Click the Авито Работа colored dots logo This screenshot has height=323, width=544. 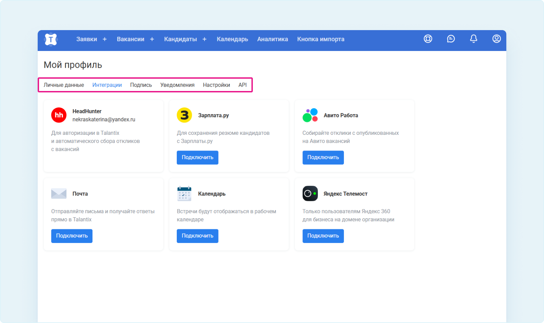(310, 115)
